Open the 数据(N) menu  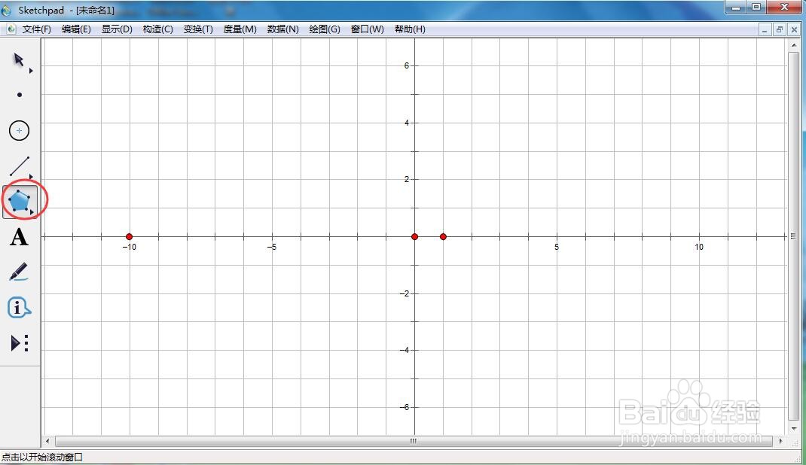point(282,29)
